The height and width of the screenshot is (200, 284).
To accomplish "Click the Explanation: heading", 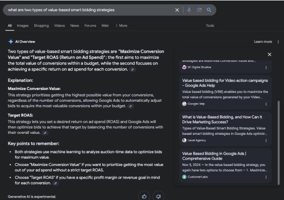I will 20,80.
